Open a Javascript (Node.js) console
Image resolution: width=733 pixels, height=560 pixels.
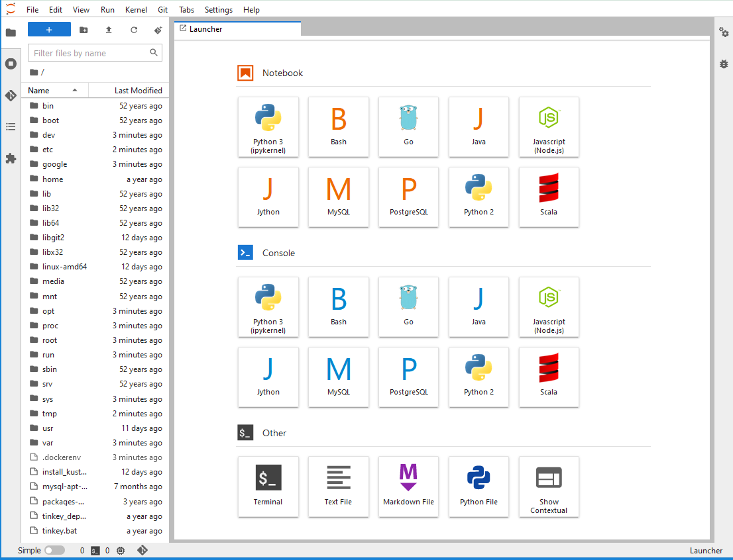tap(549, 307)
